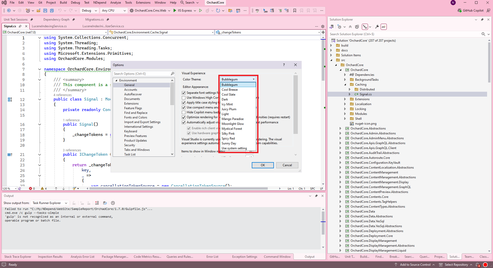Click Add to Source Control in status bar
The image size is (493, 268).
tap(415, 265)
